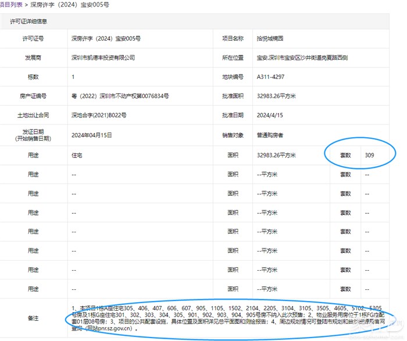Click the 项目列表 breadcrumb link
407x341 pixels.
(x=11, y=4)
